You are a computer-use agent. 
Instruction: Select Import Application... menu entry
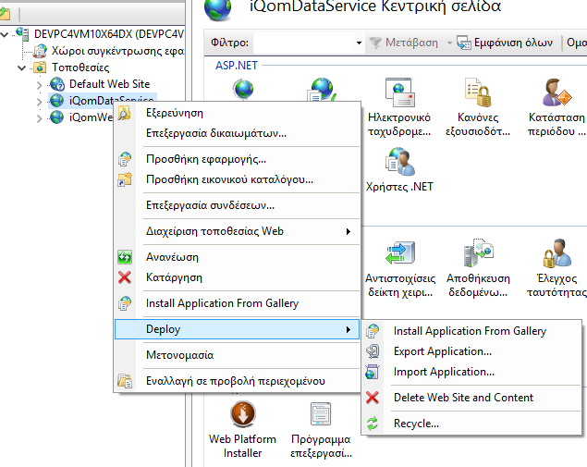click(444, 372)
